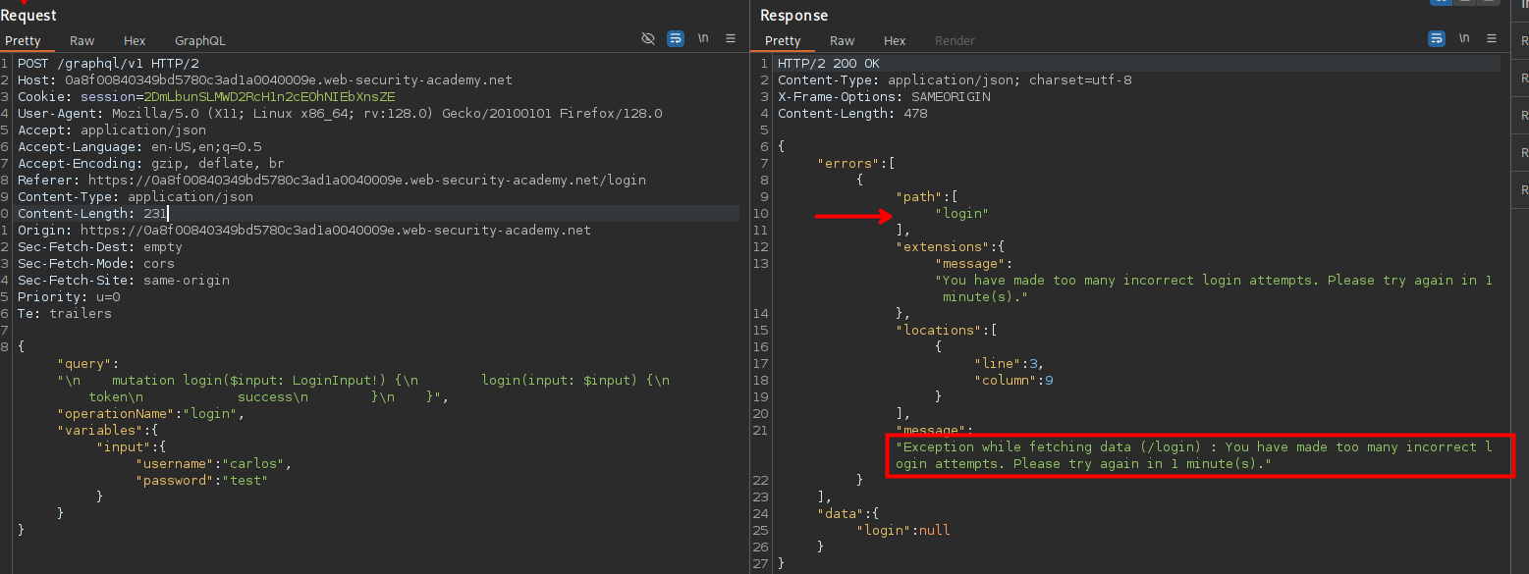Switch Request view to Raw tab
The width and height of the screenshot is (1529, 574).
(82, 41)
